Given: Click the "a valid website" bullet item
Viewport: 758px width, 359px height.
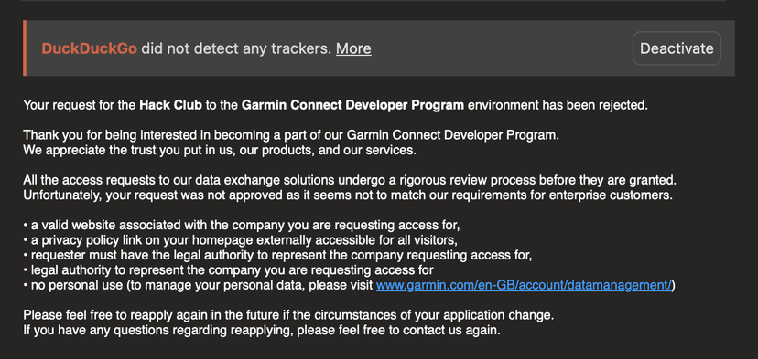Looking at the screenshot, I should 242,226.
